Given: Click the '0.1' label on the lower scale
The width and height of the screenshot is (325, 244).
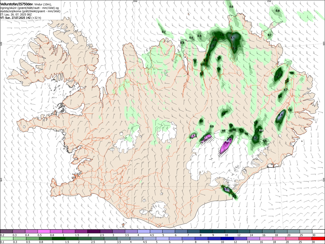Looking at the screenshot, I should [2, 242].
